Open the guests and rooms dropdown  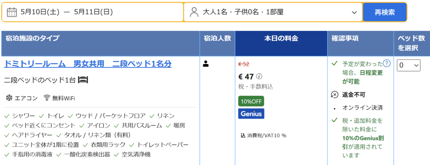click(x=273, y=12)
